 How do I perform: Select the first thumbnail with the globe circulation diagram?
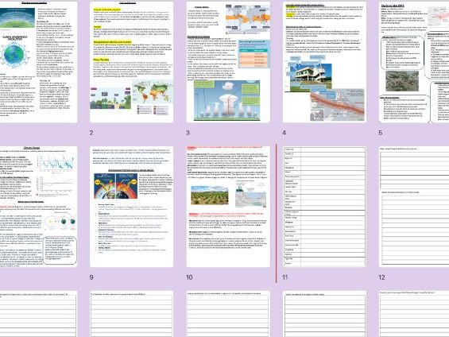point(38,62)
